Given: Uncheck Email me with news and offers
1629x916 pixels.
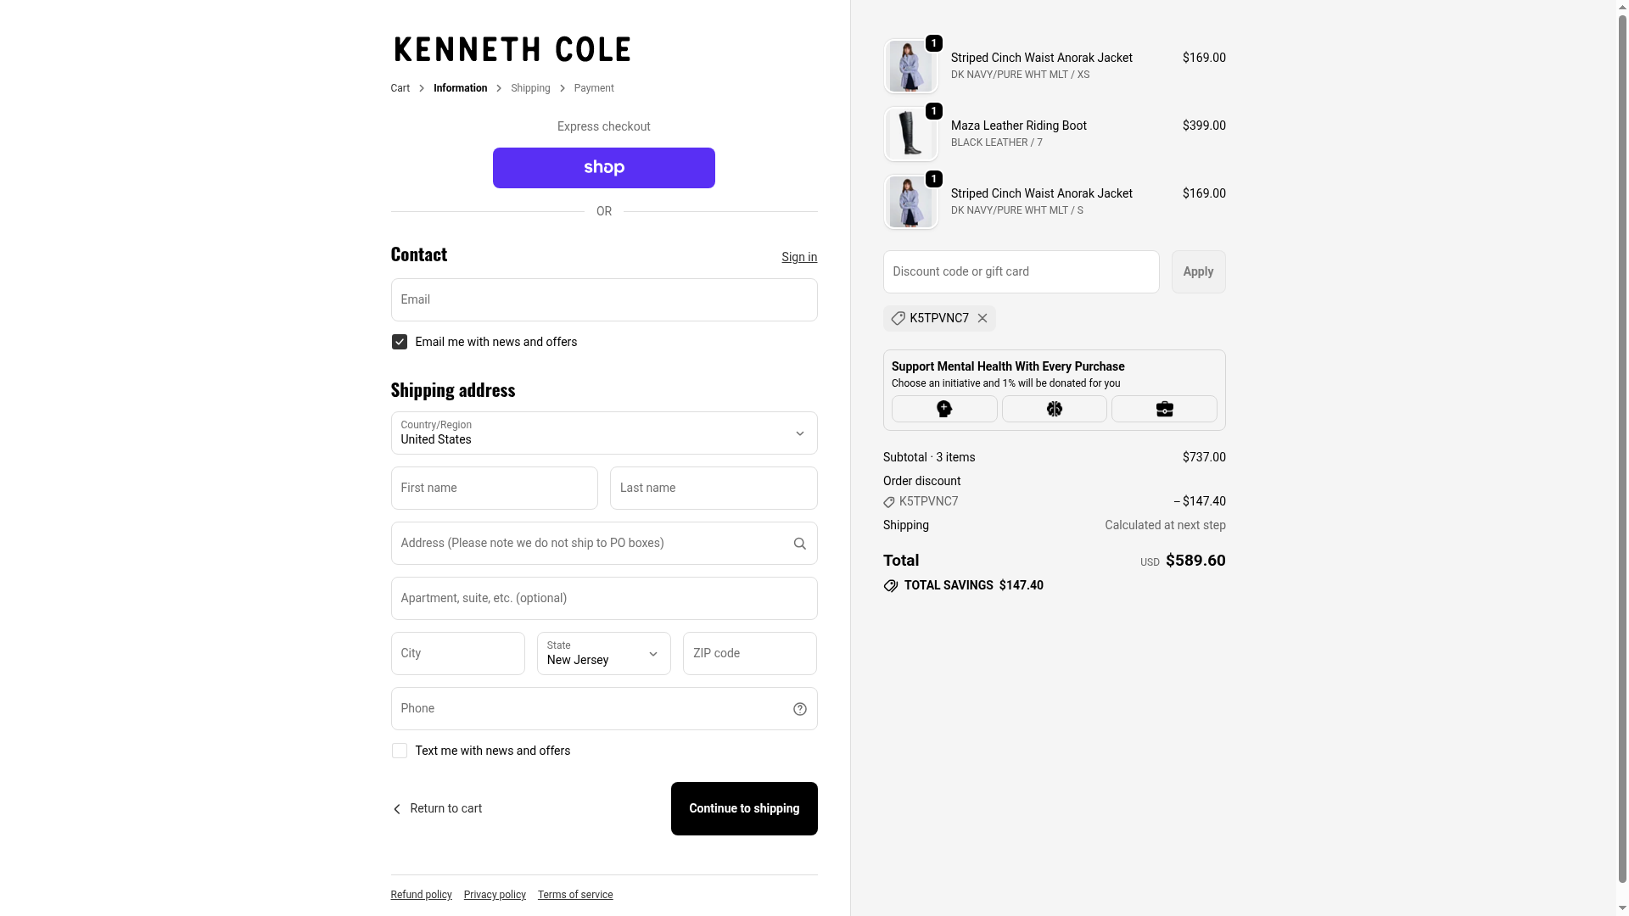Looking at the screenshot, I should pos(400,342).
